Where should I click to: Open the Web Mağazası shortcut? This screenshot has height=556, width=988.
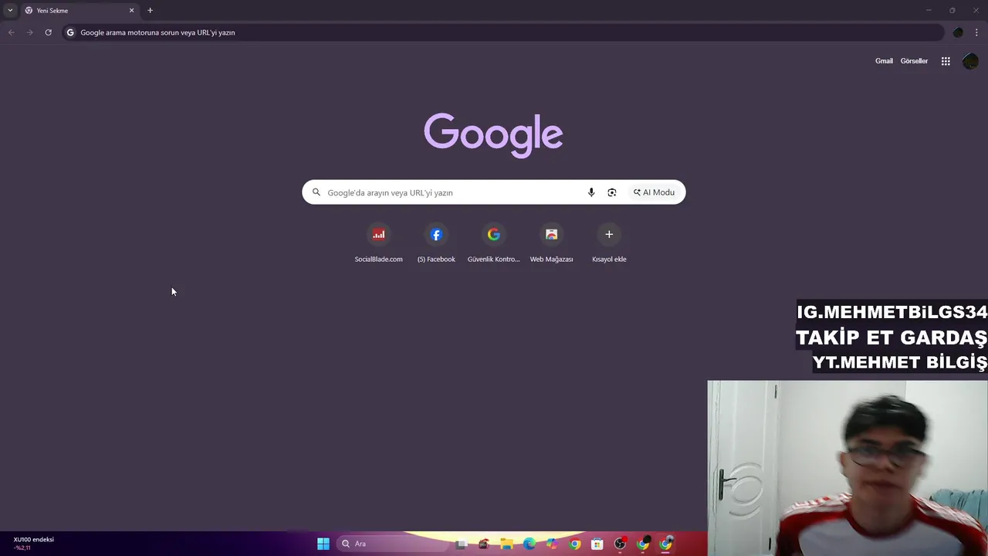point(551,242)
